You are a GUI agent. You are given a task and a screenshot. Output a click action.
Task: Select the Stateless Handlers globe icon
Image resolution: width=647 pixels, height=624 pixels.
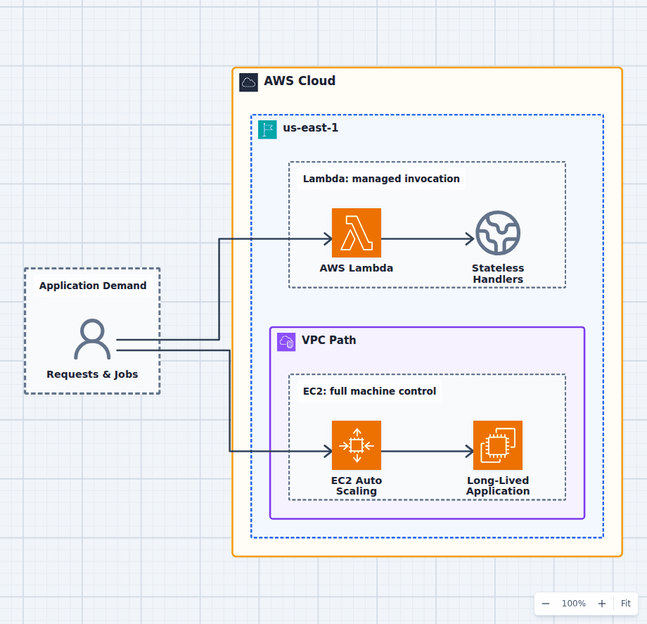tap(498, 233)
